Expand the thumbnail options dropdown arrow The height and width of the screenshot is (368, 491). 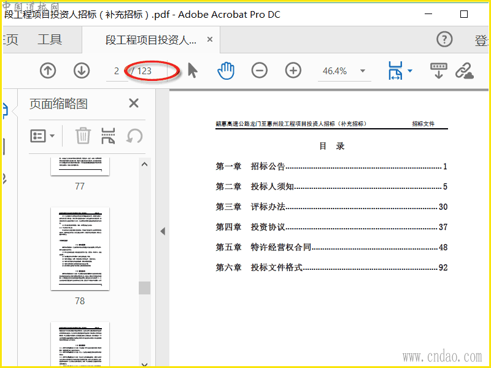point(52,136)
